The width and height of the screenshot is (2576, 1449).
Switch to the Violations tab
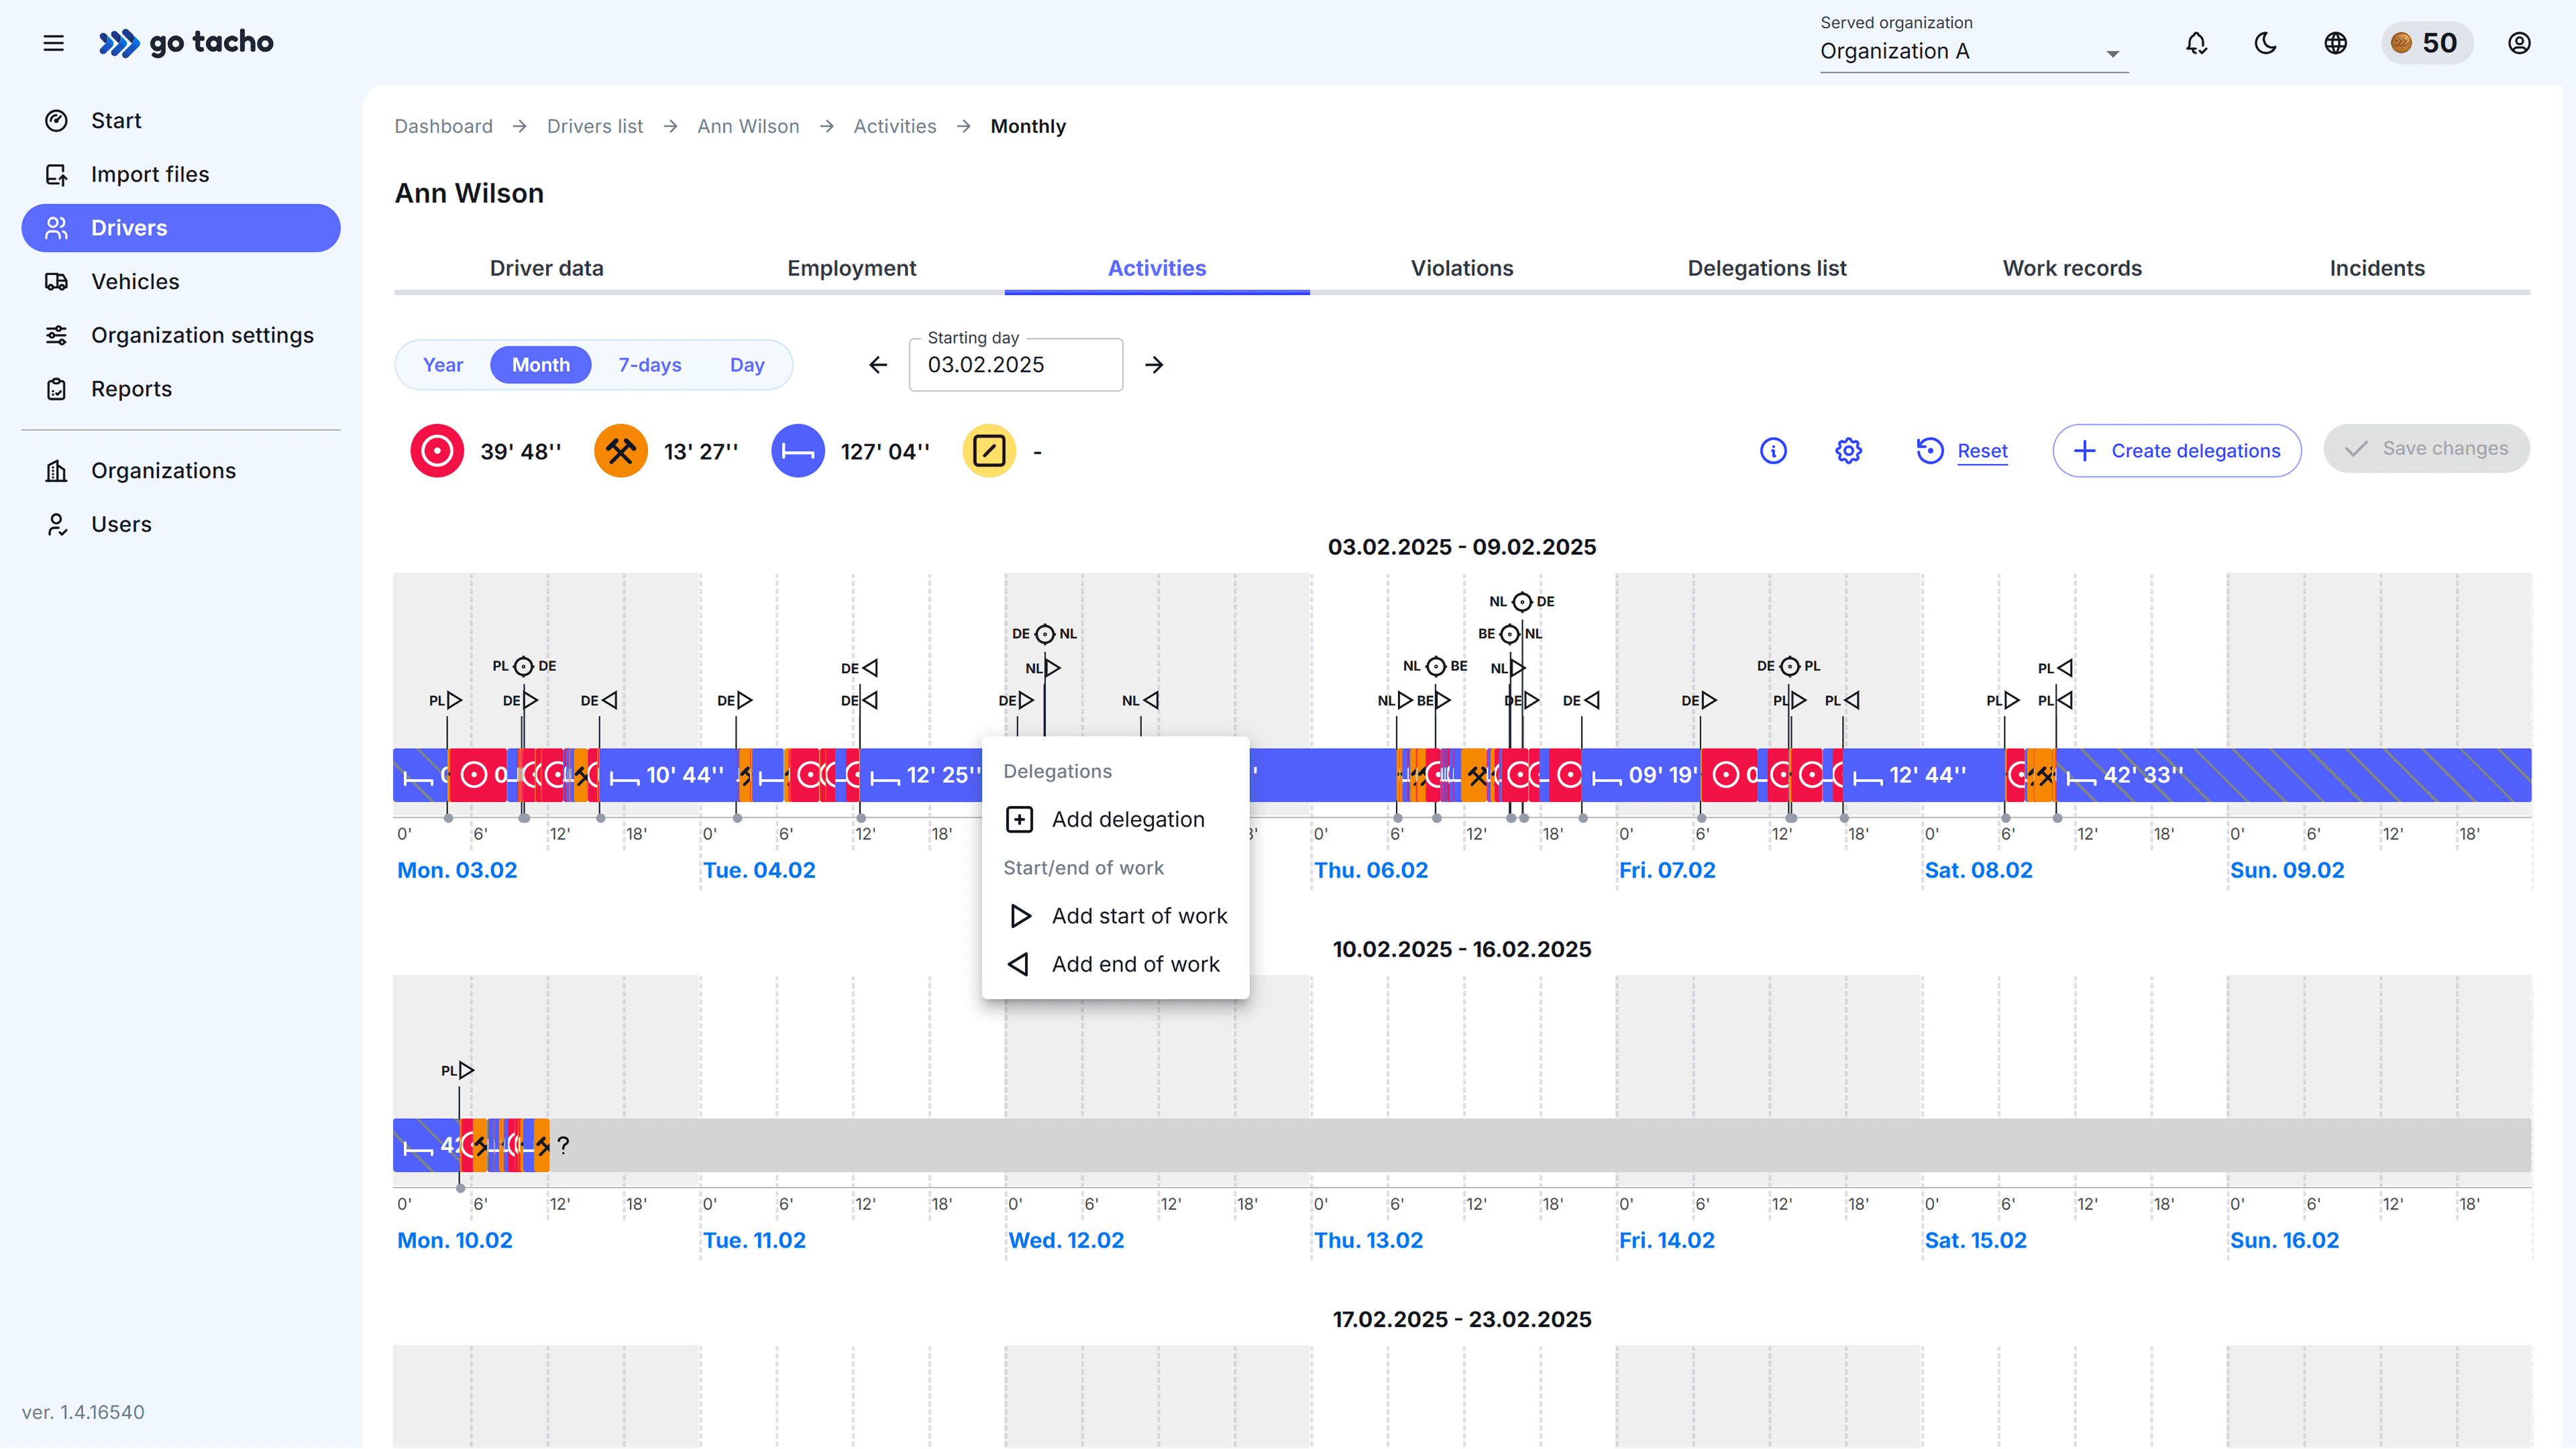coord(1461,268)
